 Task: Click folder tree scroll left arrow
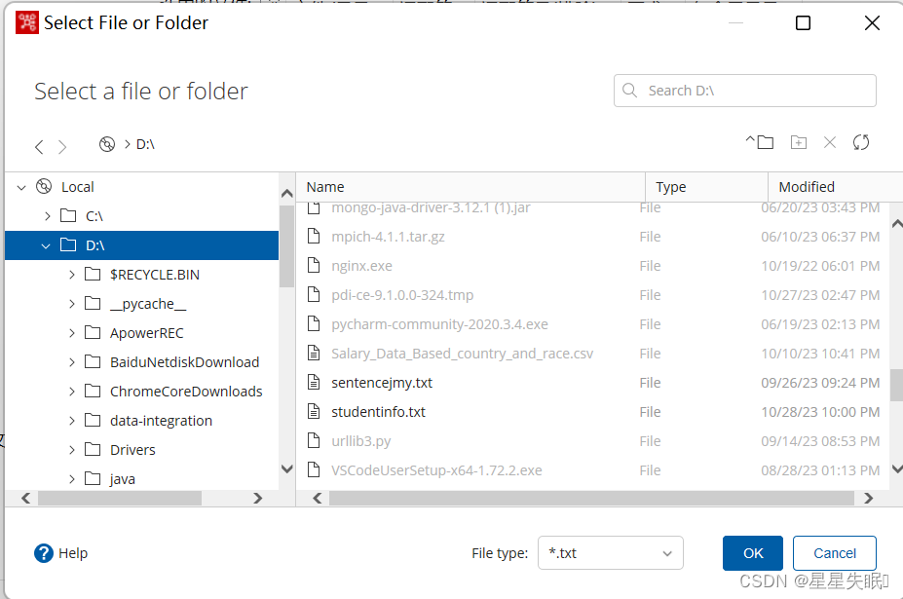[25, 498]
